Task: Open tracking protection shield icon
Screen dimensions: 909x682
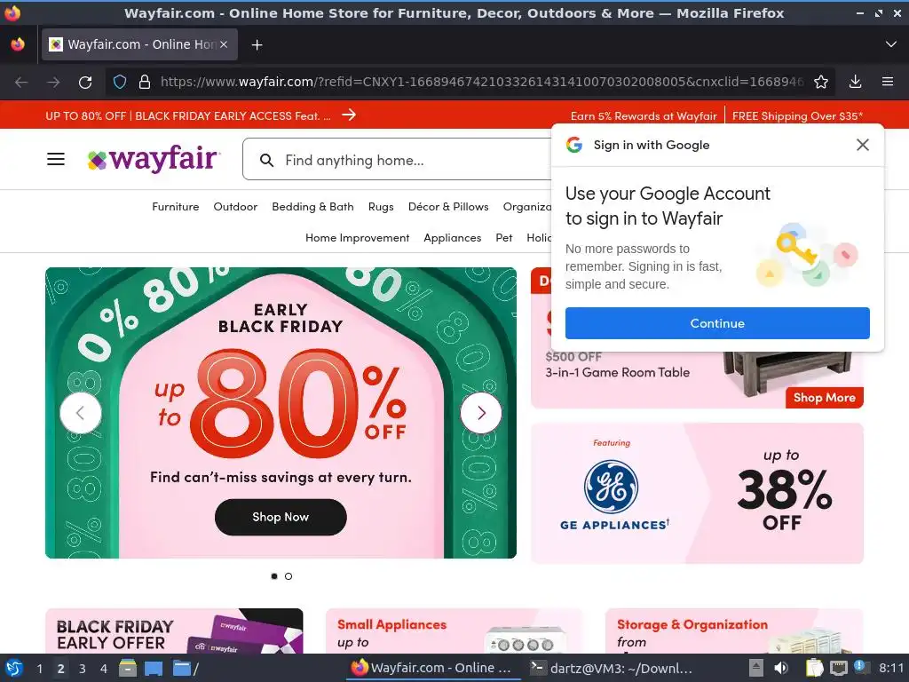Action: [x=120, y=82]
